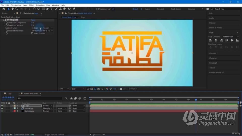This screenshot has height=136, width=242.
Task: Select the Rectangle shape tool
Action: coord(43,9)
